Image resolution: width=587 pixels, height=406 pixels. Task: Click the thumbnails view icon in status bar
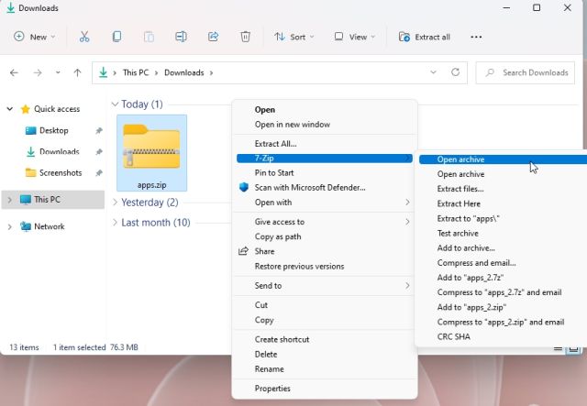pyautogui.click(x=573, y=349)
